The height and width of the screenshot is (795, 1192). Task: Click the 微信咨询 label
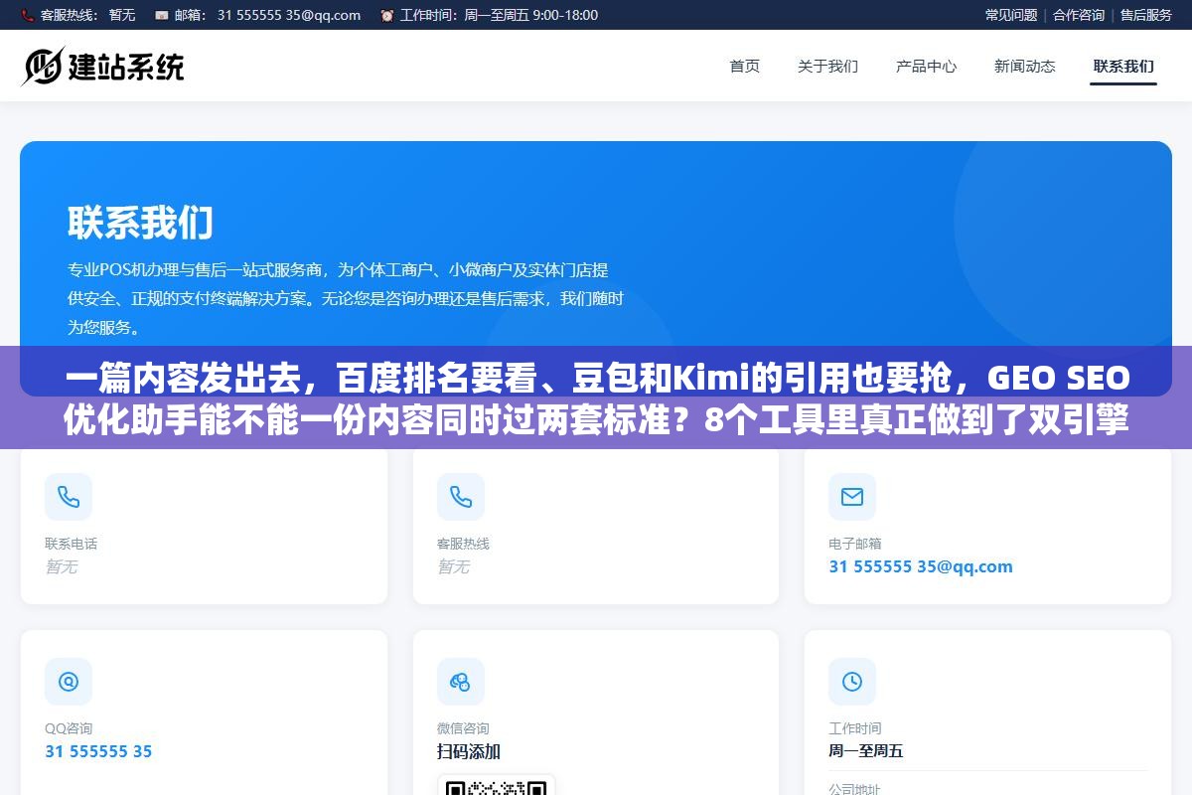tap(463, 728)
